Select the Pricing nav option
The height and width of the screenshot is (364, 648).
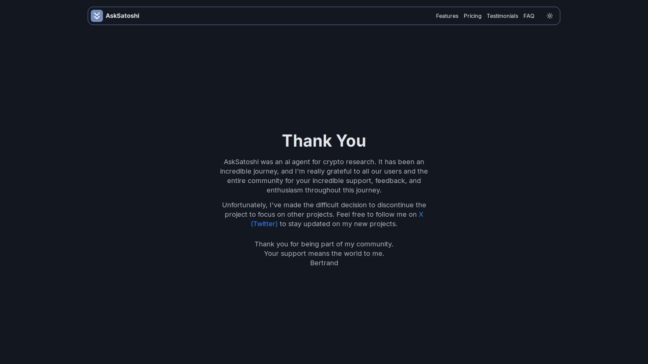[472, 16]
